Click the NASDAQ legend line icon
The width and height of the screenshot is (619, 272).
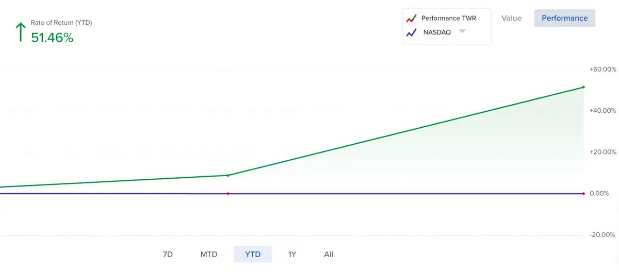[411, 32]
